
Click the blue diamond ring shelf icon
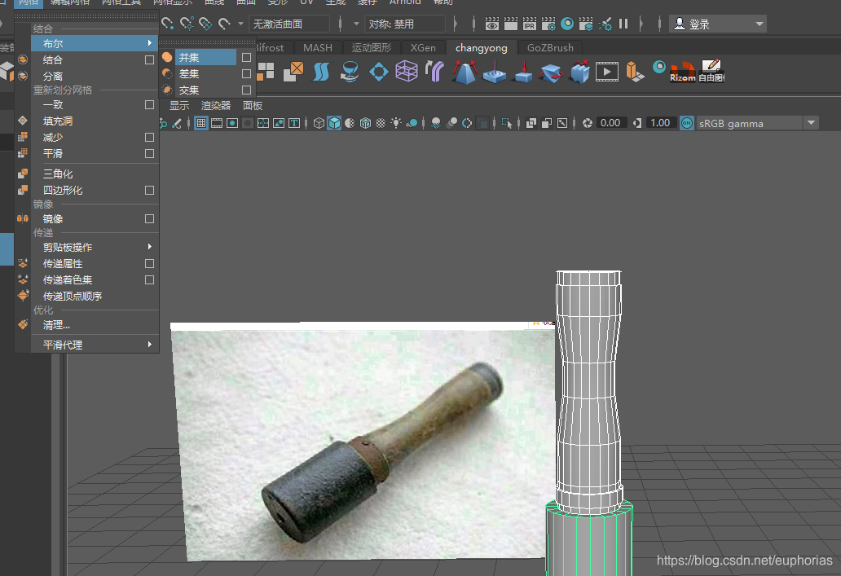[x=379, y=72]
